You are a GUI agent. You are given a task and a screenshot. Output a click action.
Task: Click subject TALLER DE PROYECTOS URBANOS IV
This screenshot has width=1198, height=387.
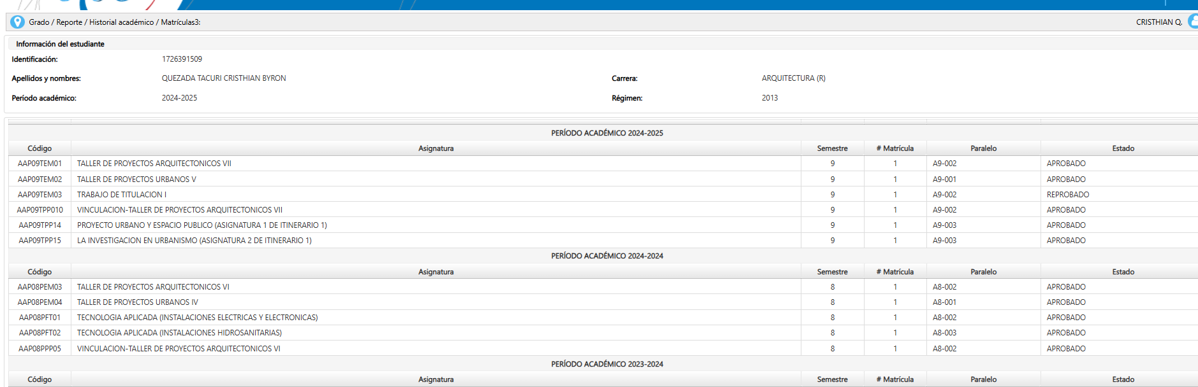pos(138,302)
